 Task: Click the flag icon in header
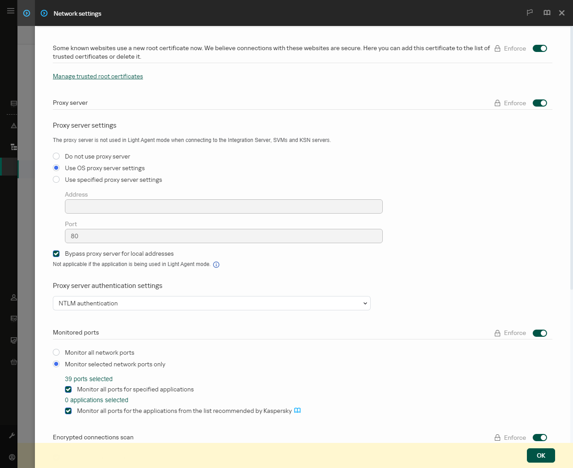[530, 13]
